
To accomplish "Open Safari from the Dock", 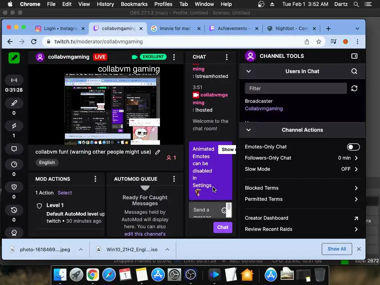I will [109, 275].
